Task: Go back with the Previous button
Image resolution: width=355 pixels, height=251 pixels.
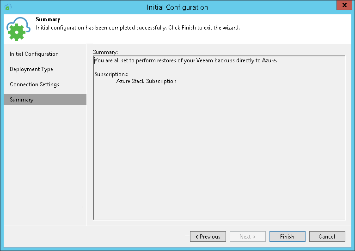Action: pyautogui.click(x=208, y=237)
